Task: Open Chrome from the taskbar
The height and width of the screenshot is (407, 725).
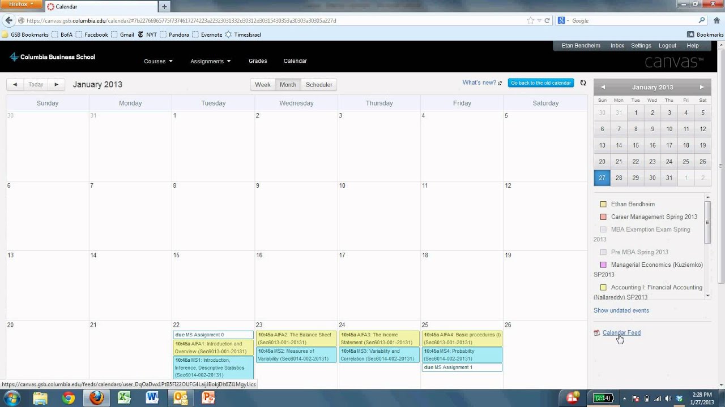Action: click(x=69, y=398)
